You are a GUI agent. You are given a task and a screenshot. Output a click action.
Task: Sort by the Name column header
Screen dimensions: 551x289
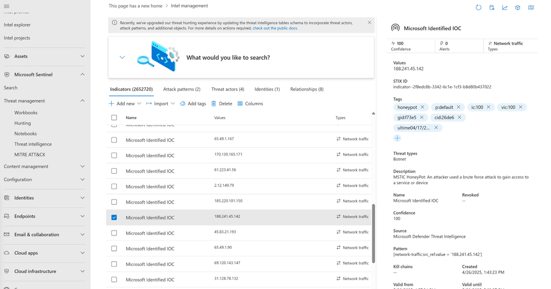[131, 118]
